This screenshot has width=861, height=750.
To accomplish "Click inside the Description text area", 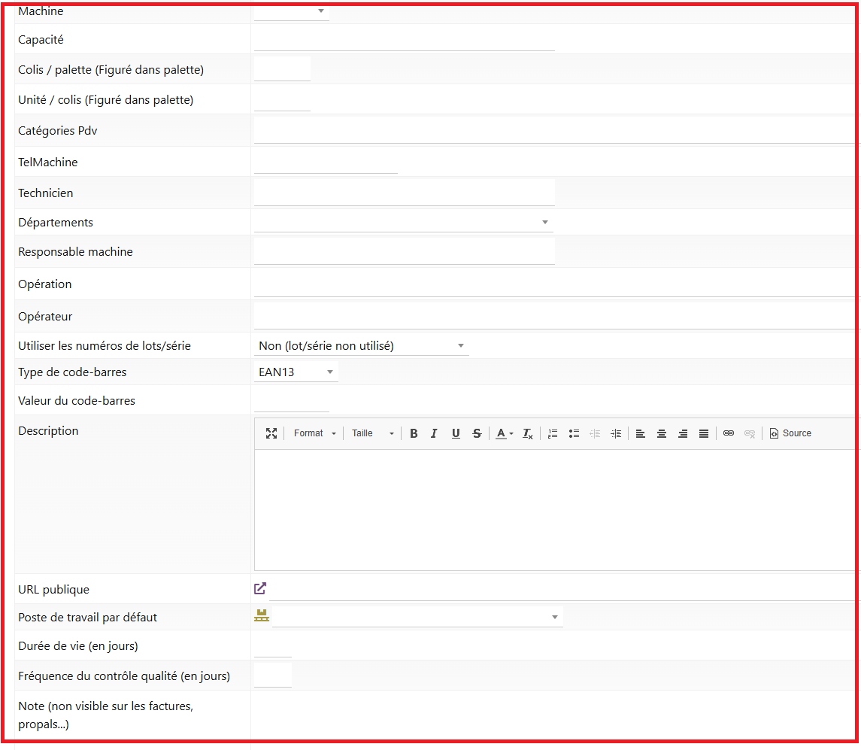I will [x=555, y=510].
